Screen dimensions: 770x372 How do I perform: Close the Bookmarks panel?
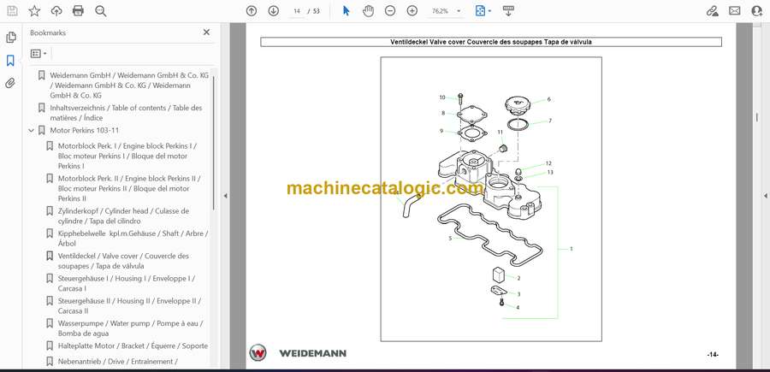(x=206, y=32)
